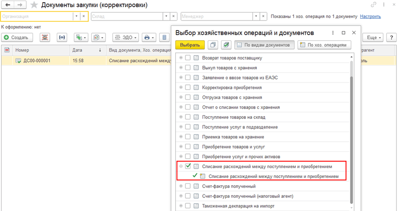This screenshot has height=211, width=398.
Task: Sort by Вид документа, Хоз. операция header
Action: click(x=139, y=50)
